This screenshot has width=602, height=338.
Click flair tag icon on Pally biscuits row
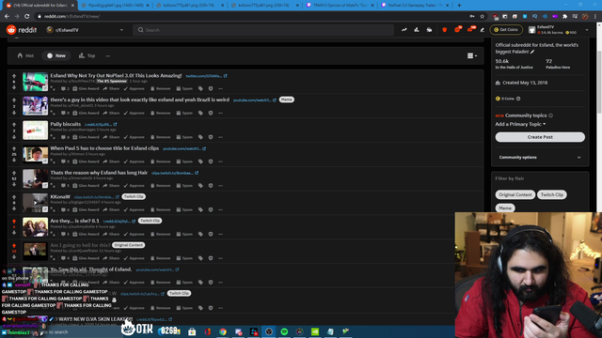tap(200, 137)
